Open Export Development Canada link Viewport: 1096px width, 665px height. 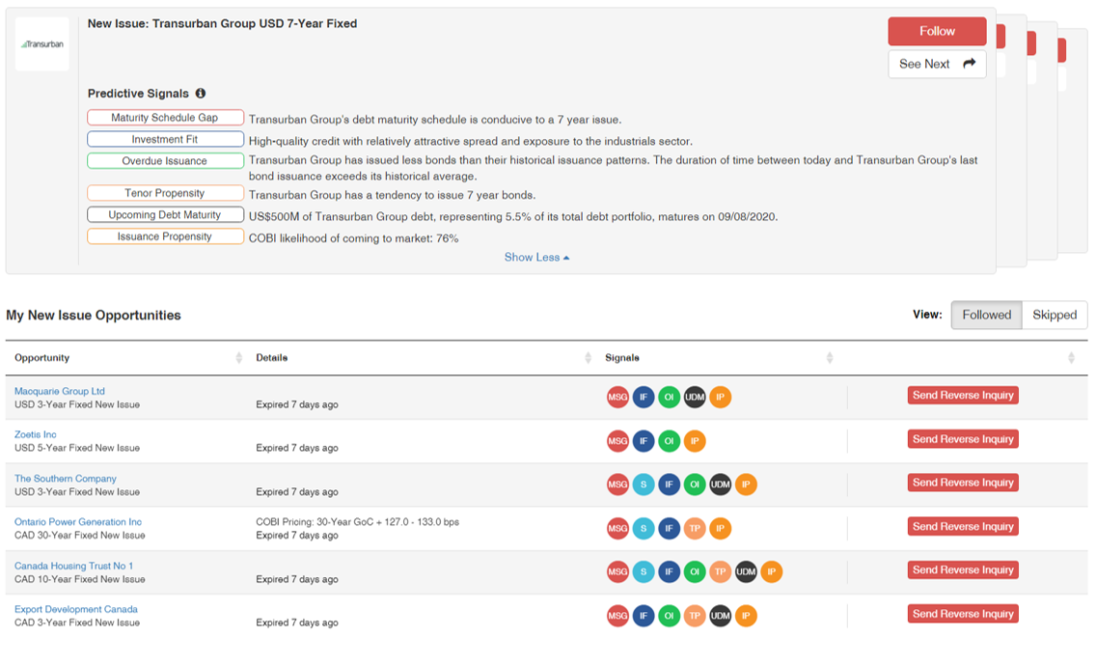[x=76, y=609]
